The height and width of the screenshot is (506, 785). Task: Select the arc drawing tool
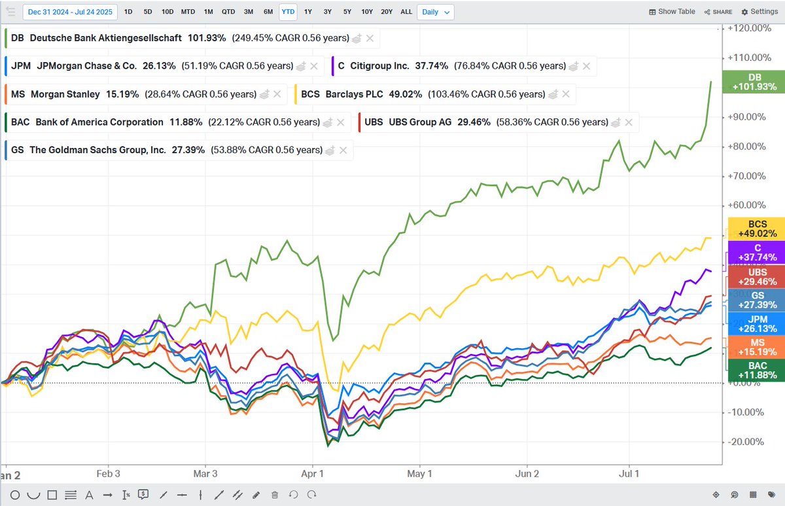(x=34, y=494)
